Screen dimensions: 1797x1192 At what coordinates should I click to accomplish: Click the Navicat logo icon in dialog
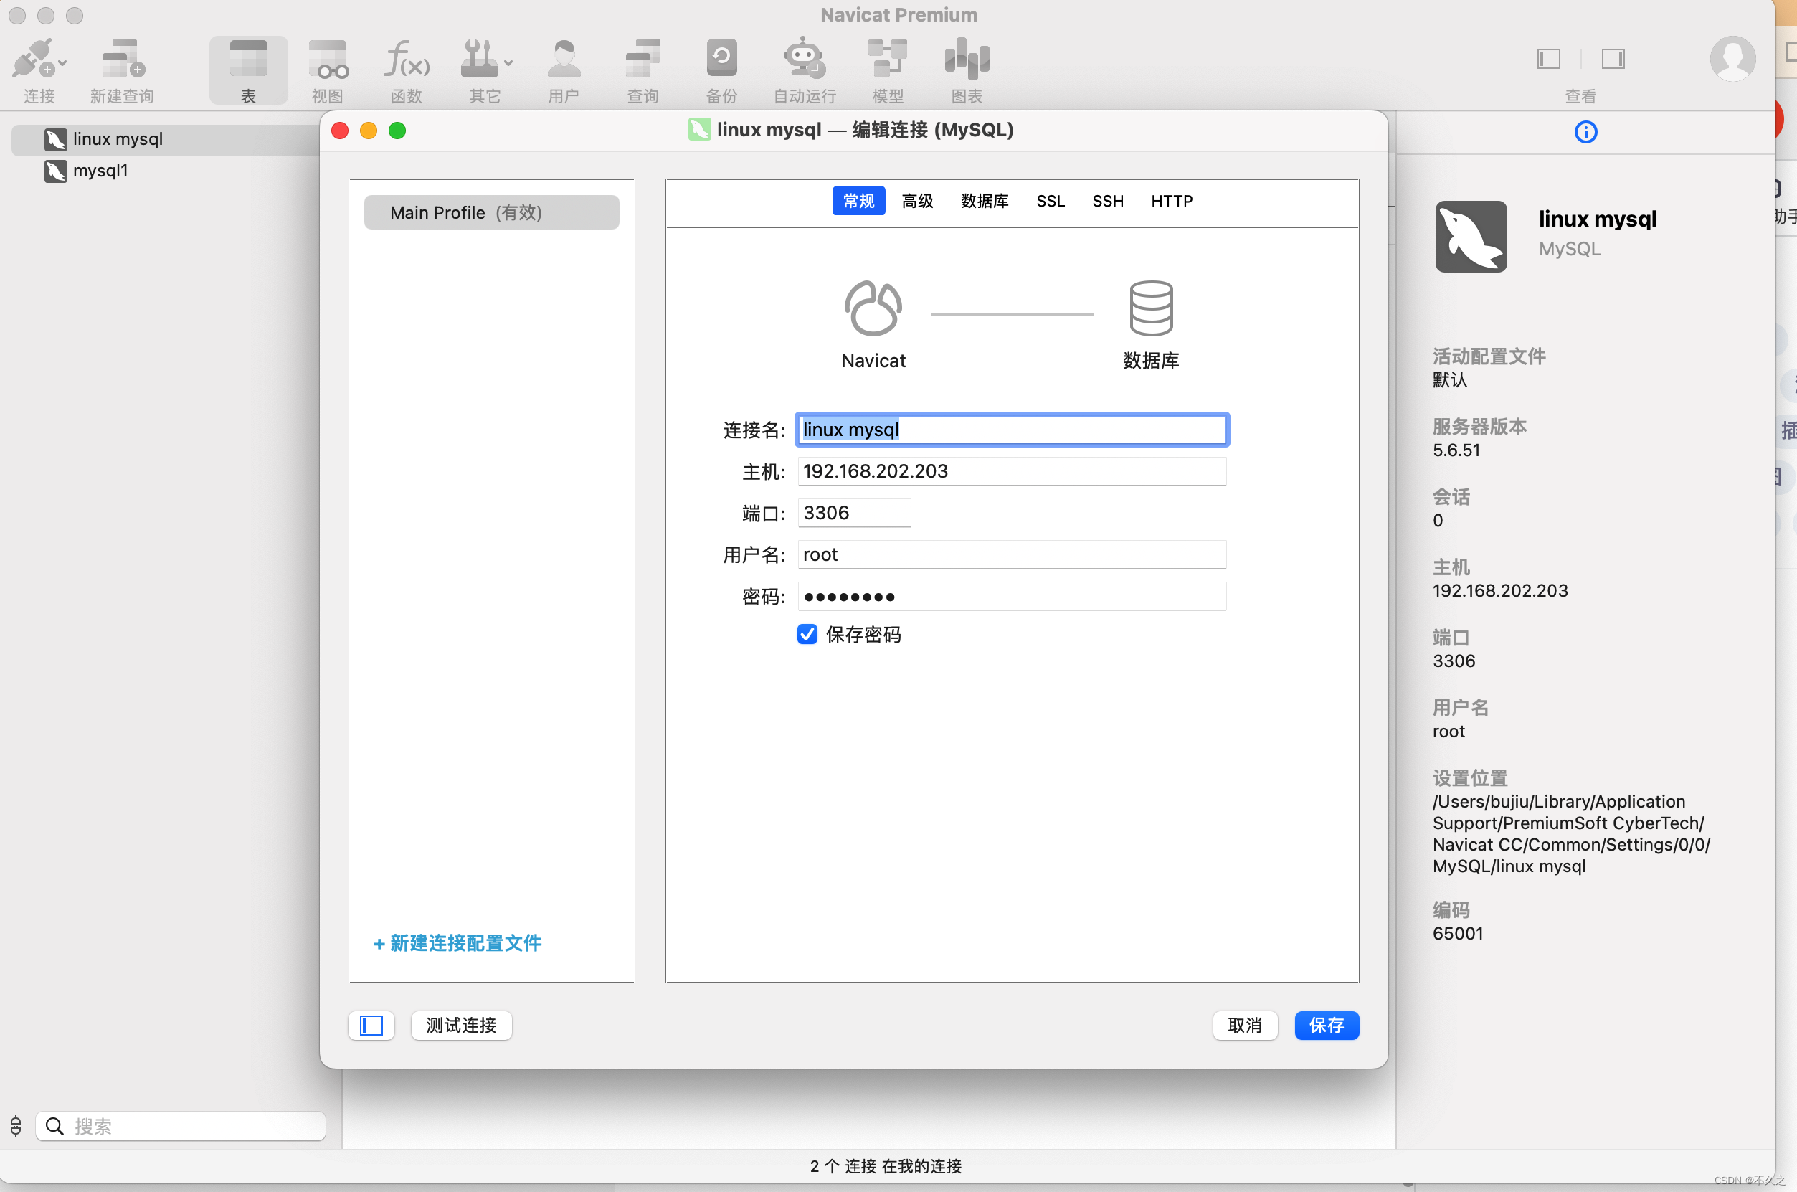pos(873,308)
